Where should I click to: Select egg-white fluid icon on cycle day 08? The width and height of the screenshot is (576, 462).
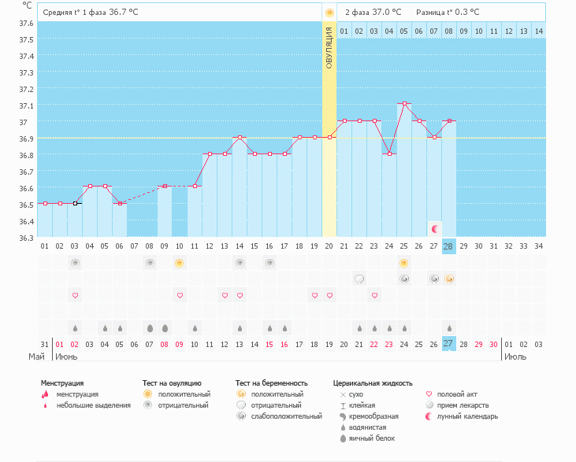pyautogui.click(x=150, y=328)
